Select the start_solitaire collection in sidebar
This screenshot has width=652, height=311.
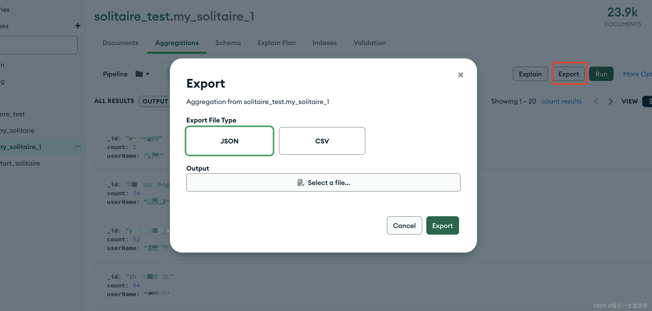[20, 163]
